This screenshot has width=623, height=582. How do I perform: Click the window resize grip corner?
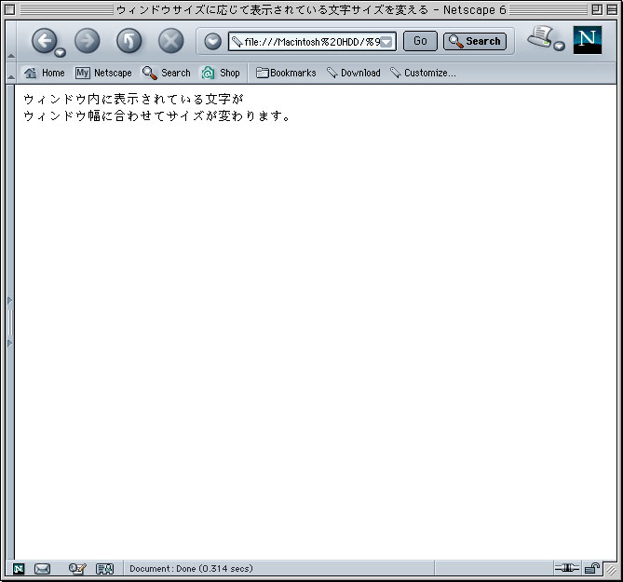pyautogui.click(x=611, y=571)
